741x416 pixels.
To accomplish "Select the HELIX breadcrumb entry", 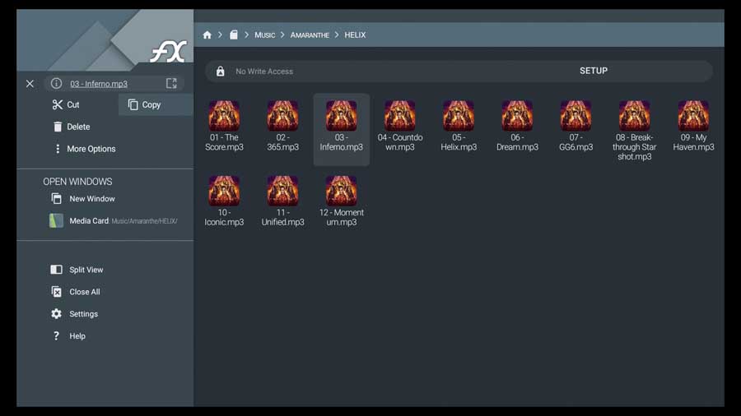I will [355, 35].
